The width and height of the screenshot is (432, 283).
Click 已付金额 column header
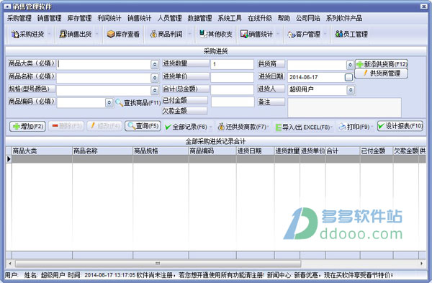377,151
